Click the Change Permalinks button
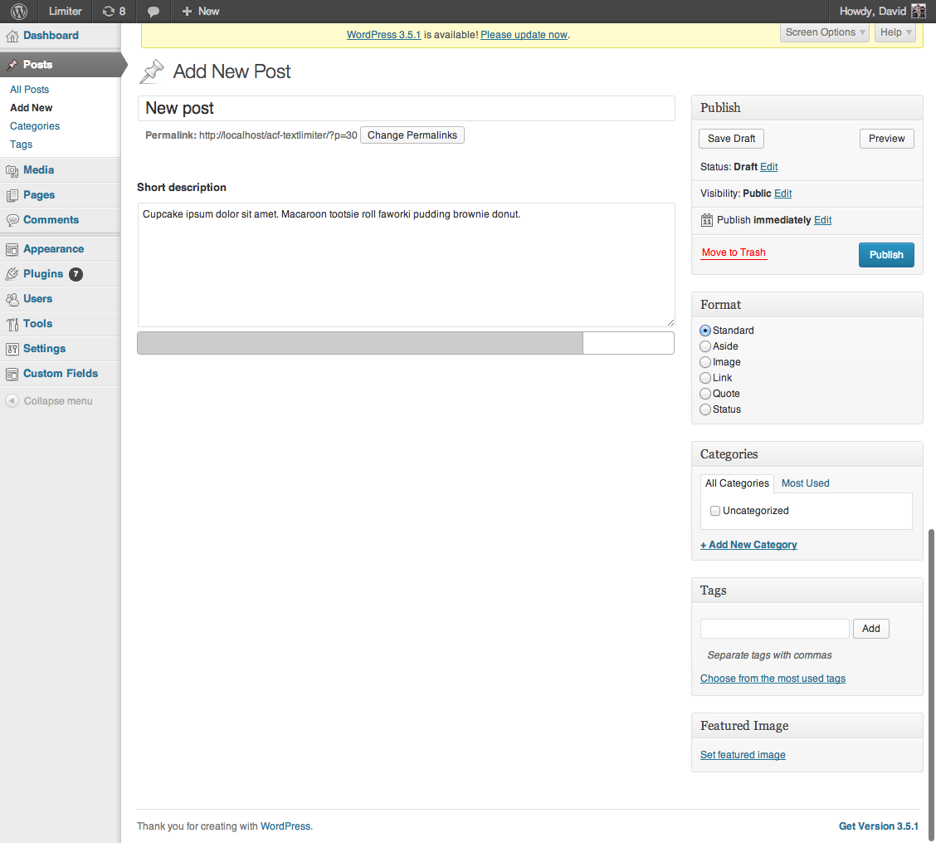The height and width of the screenshot is (843, 936). click(412, 135)
